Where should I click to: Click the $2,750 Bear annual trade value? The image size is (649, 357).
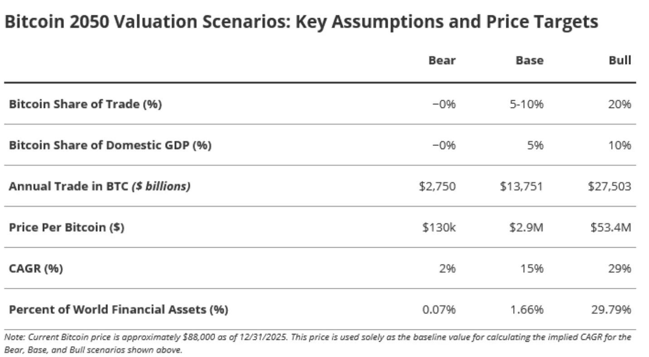coord(437,187)
